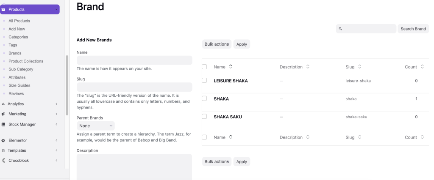This screenshot has width=434, height=180.
Task: Toggle select-all checkbox in table header
Action: click(204, 67)
